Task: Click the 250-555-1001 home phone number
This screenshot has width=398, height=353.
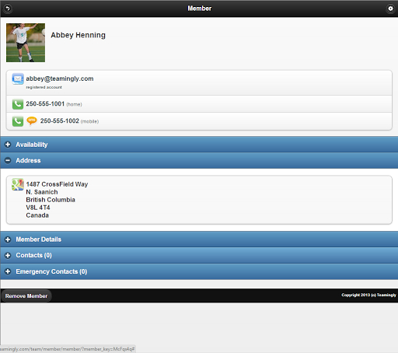Action: [45, 103]
